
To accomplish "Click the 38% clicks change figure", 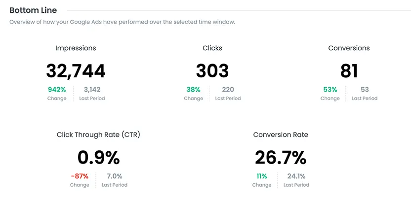I will pyautogui.click(x=193, y=90).
